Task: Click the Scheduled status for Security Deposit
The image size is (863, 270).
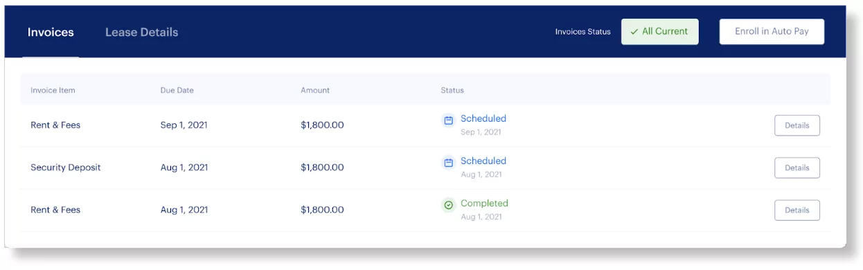Action: click(483, 161)
